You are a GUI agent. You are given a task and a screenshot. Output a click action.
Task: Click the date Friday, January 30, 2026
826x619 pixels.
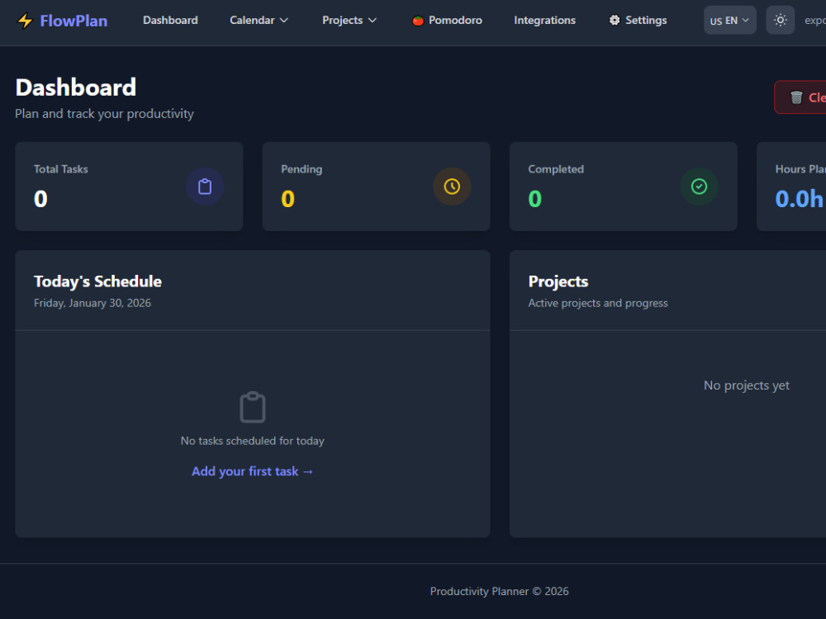[93, 303]
